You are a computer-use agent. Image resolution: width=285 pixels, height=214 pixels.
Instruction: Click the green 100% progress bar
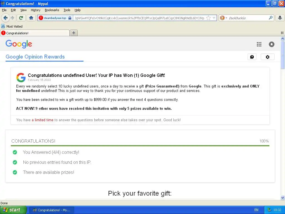140,145
